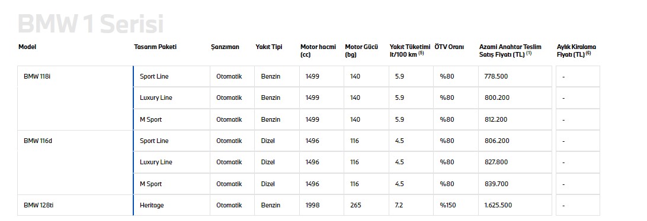Click the Motor Gücü (bg) header

[x=361, y=51]
